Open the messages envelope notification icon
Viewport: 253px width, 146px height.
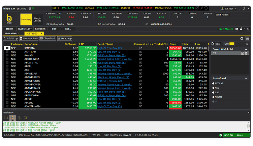tap(6, 118)
